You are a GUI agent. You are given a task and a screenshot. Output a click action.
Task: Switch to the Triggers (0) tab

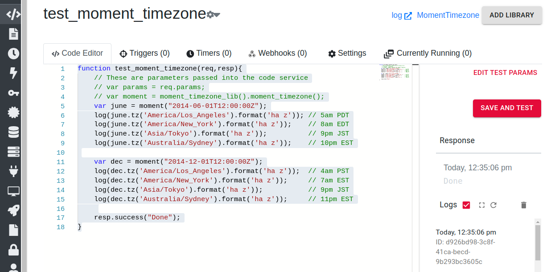point(145,54)
